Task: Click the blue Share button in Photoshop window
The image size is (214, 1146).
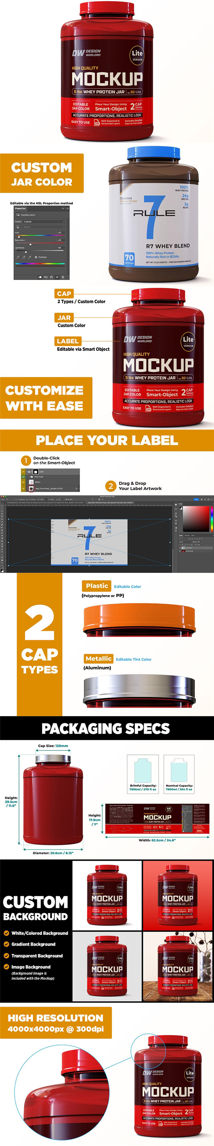Action: click(x=196, y=499)
